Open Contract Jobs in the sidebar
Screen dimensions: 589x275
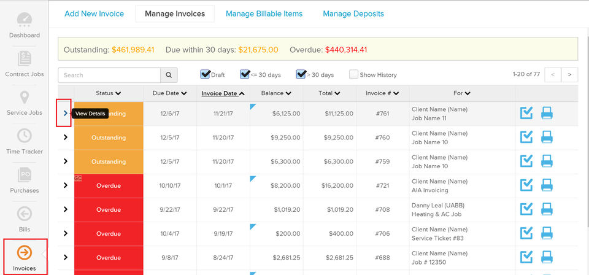tap(25, 64)
